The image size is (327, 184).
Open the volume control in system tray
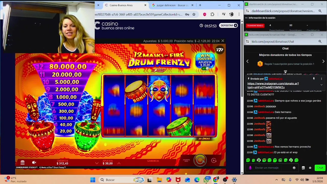pyautogui.click(x=302, y=180)
